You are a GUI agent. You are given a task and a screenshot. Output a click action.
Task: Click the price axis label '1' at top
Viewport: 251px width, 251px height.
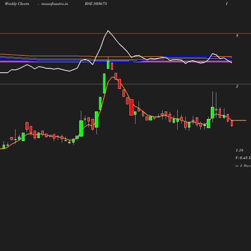pos(227,4)
